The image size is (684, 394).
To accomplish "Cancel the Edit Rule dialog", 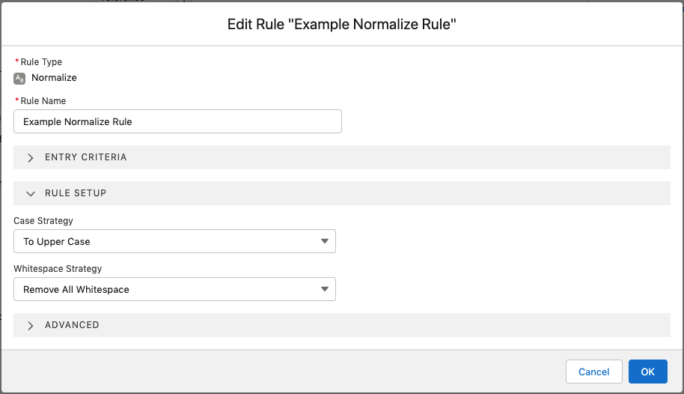I will click(x=593, y=372).
